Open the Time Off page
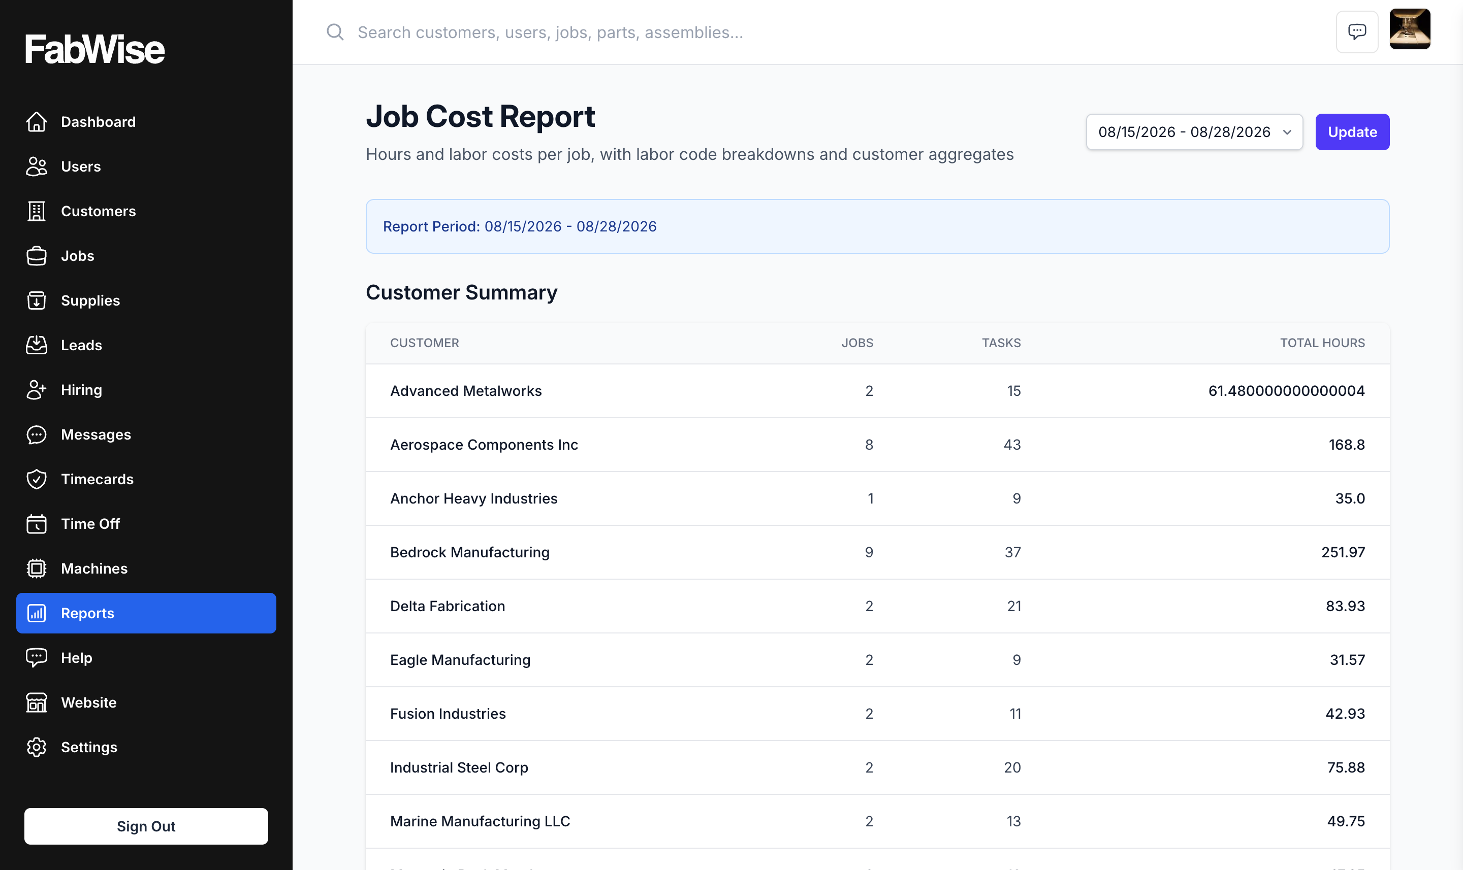1463x870 pixels. click(146, 524)
